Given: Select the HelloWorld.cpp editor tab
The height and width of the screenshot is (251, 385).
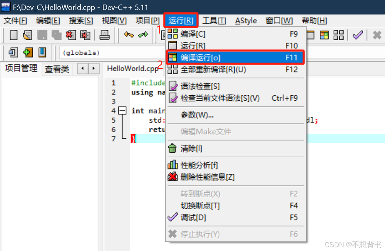Looking at the screenshot, I should tap(133, 69).
